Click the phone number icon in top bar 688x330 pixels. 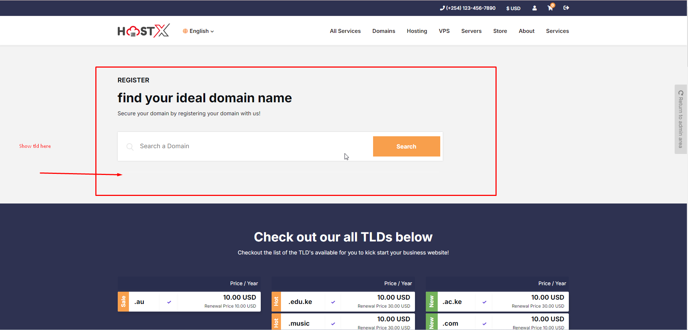tap(442, 8)
